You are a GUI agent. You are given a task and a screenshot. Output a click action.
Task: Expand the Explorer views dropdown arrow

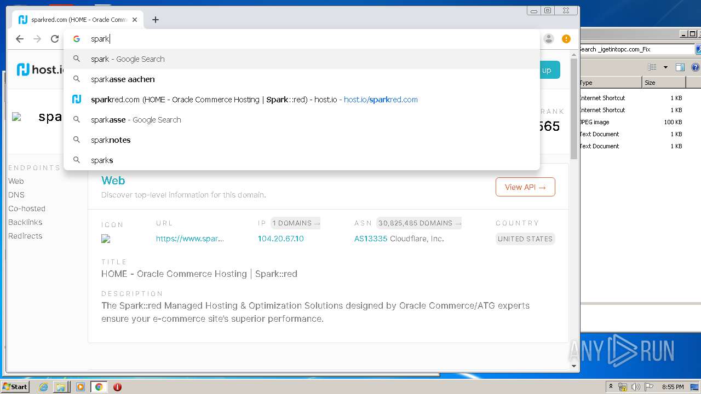click(665, 67)
